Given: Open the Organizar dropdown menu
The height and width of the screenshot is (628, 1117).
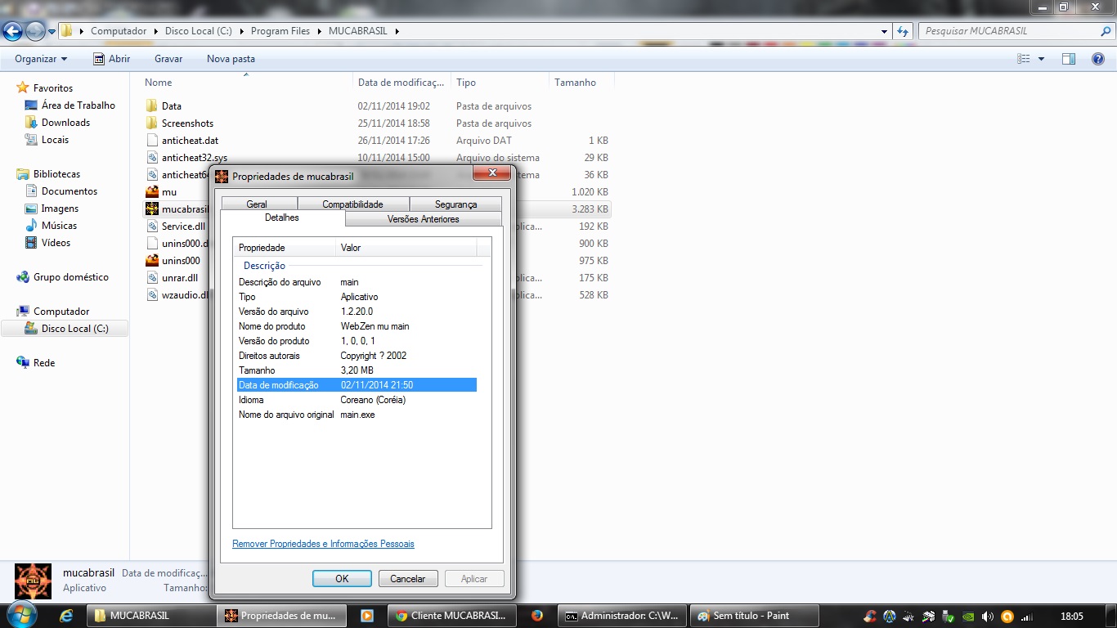Looking at the screenshot, I should [41, 59].
